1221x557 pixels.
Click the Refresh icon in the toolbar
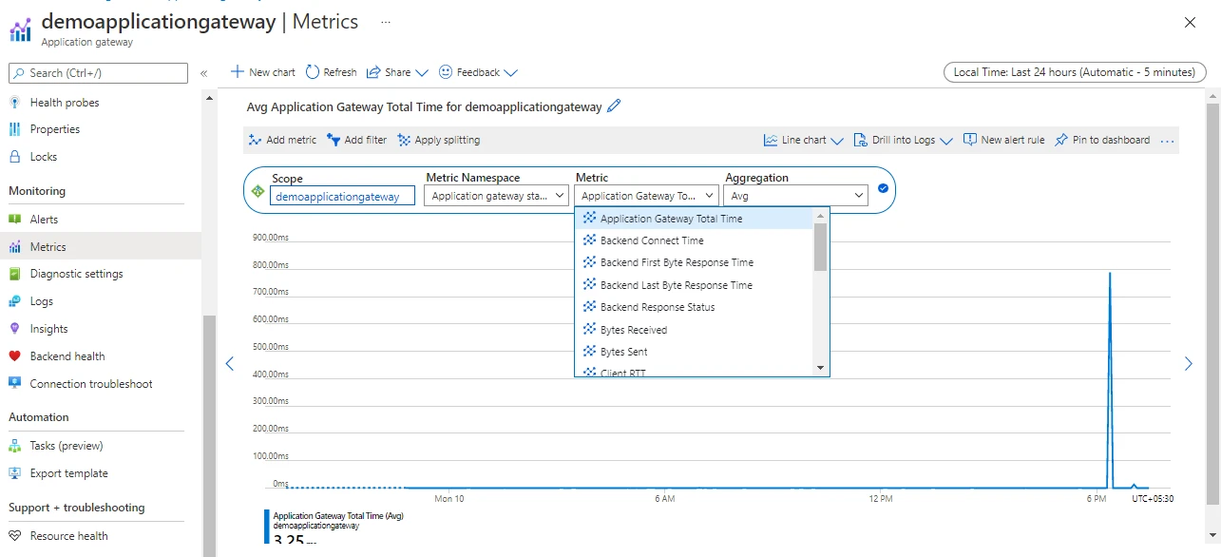click(x=313, y=72)
